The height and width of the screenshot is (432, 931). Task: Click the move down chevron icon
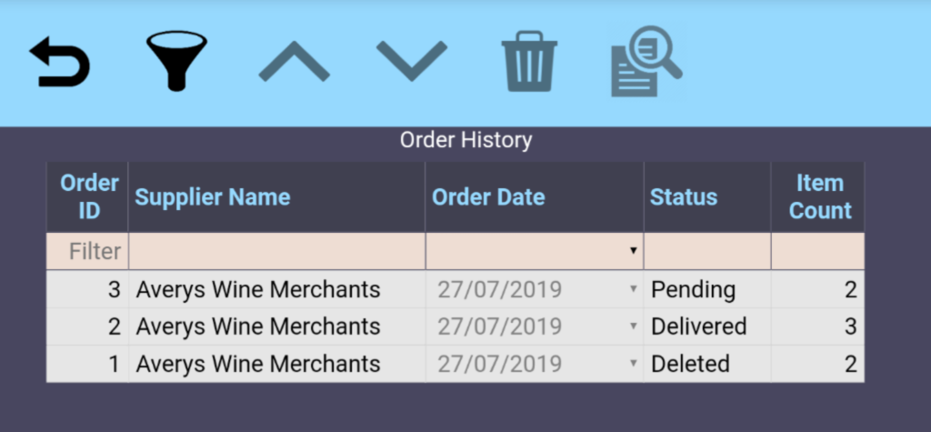[x=412, y=62]
